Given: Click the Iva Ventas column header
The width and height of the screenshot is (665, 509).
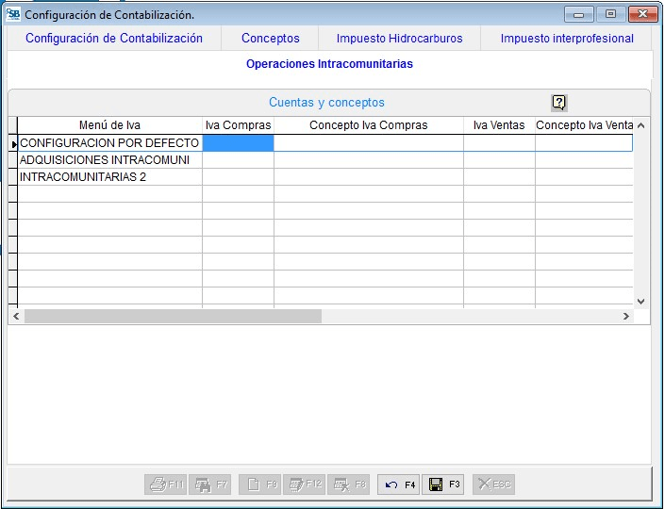Looking at the screenshot, I should (499, 125).
